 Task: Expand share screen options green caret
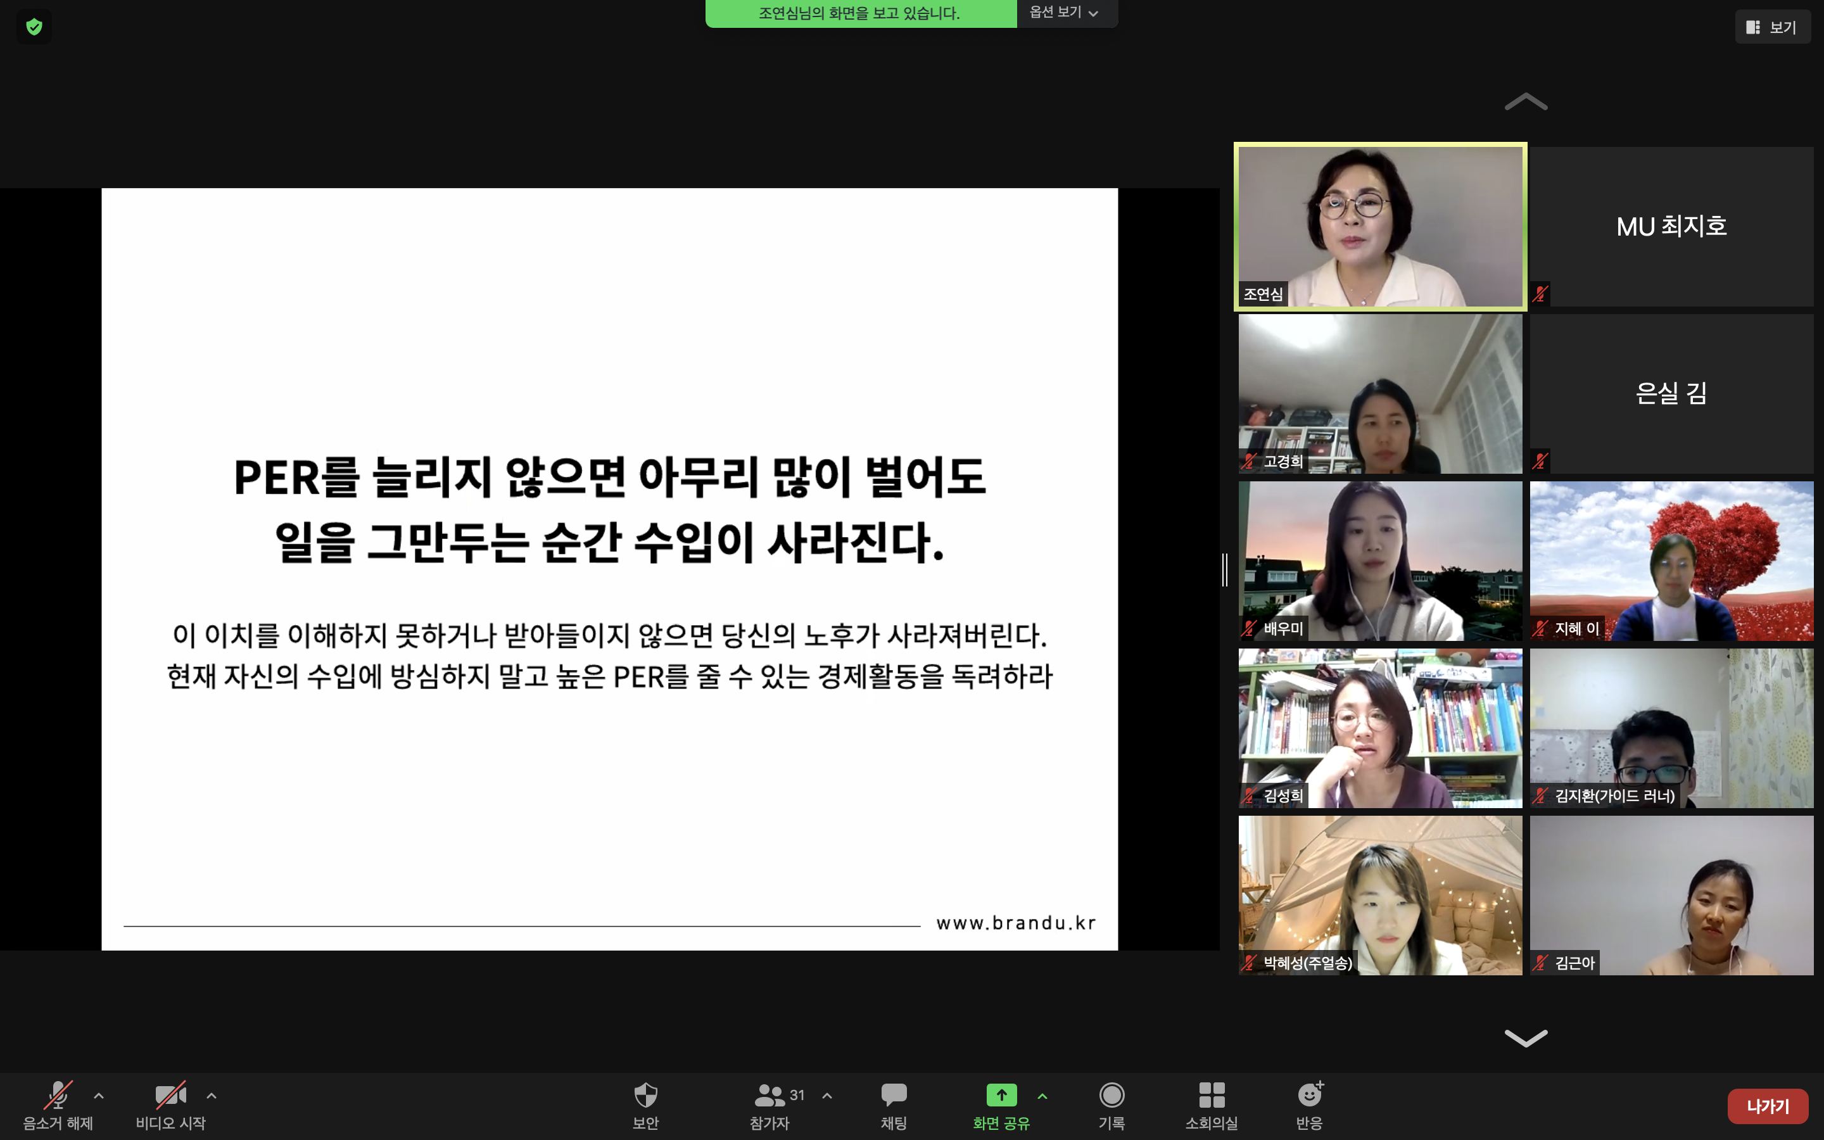point(1042,1096)
